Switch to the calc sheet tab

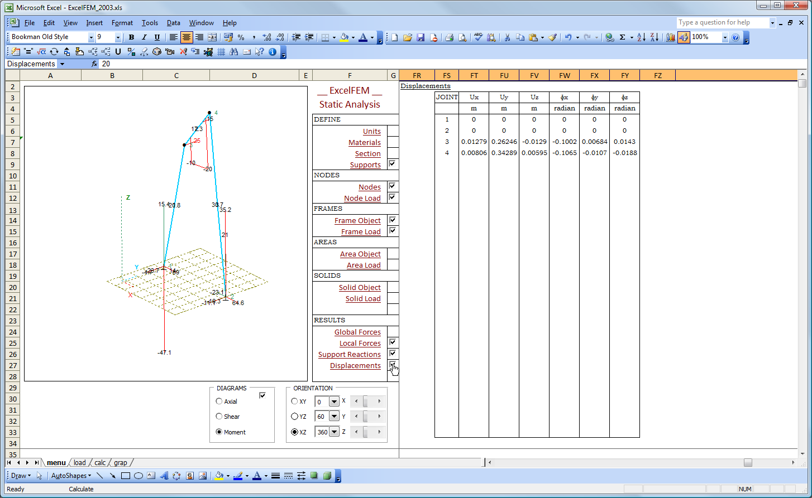(x=100, y=463)
